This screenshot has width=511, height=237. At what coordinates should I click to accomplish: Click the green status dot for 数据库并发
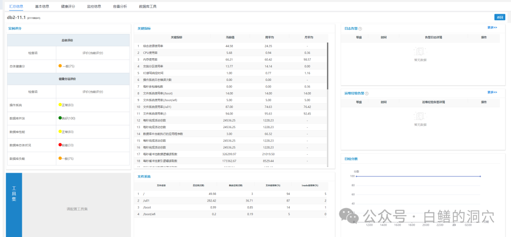click(60, 118)
